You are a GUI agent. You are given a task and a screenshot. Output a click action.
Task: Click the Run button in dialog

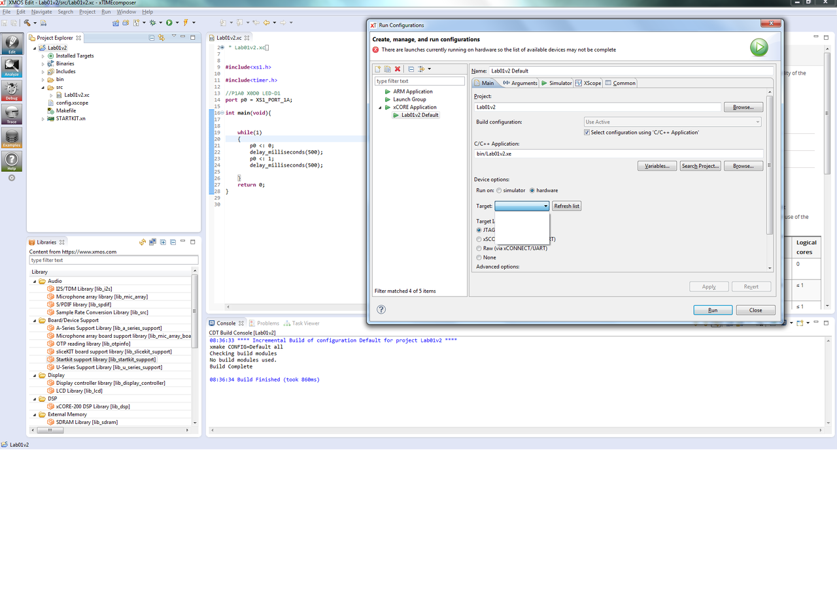click(713, 310)
